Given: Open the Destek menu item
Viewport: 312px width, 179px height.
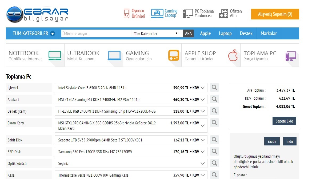Looking at the screenshot, I should click(246, 34).
